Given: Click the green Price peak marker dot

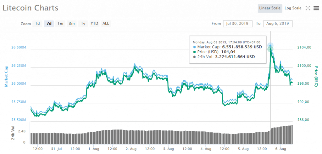Looking at the screenshot, I should 270,49.
